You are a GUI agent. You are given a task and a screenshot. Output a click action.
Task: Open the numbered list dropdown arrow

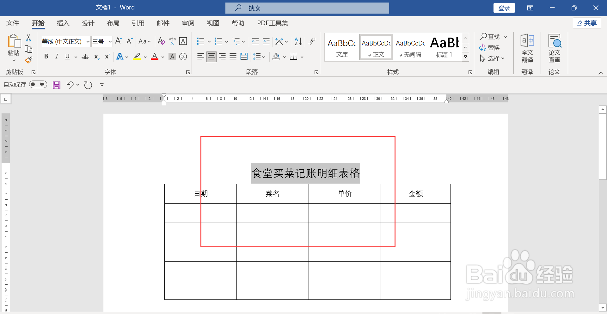point(227,41)
